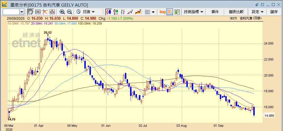Switch to orange area chart type
283x131 pixels.
pos(138,12)
